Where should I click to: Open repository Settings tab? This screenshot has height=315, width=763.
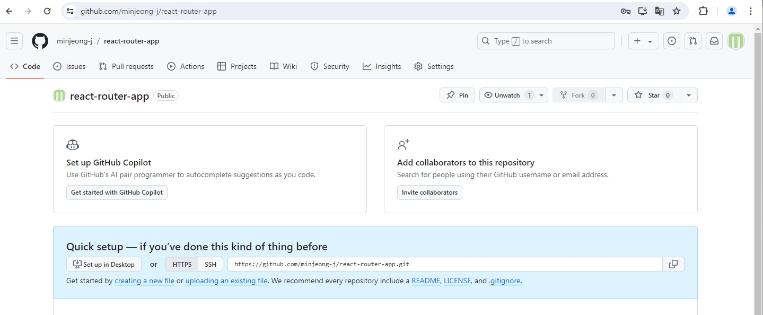434,66
